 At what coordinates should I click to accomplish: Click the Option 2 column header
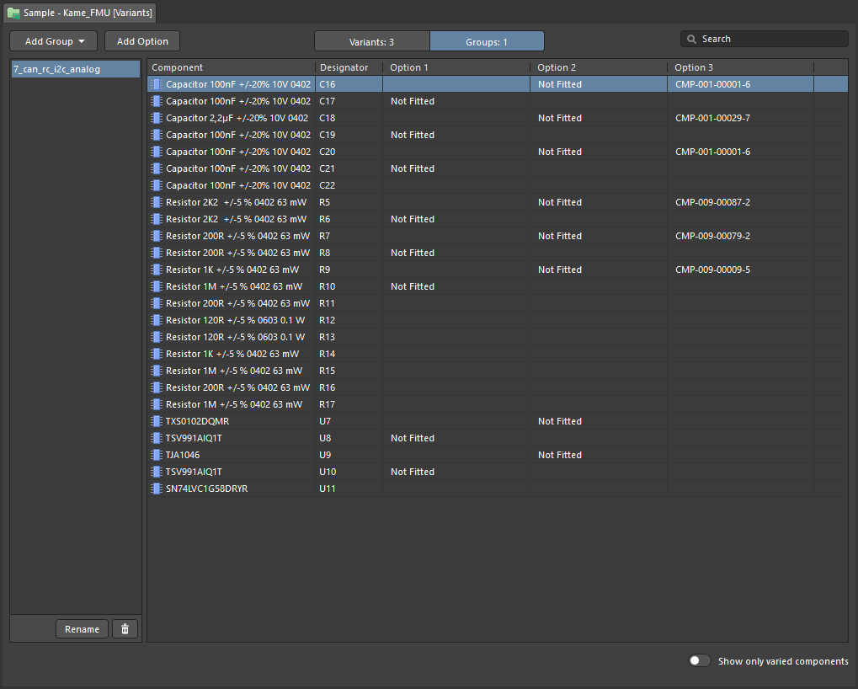(x=598, y=67)
